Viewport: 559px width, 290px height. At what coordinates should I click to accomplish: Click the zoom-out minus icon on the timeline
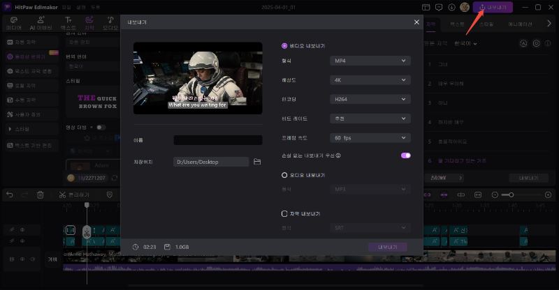click(x=495, y=194)
